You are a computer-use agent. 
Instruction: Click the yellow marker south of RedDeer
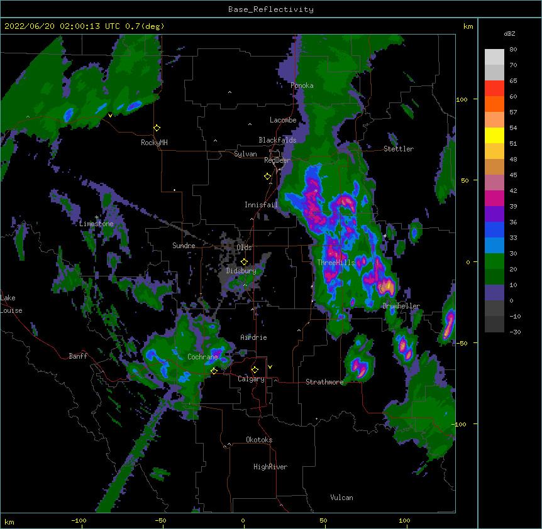(267, 177)
